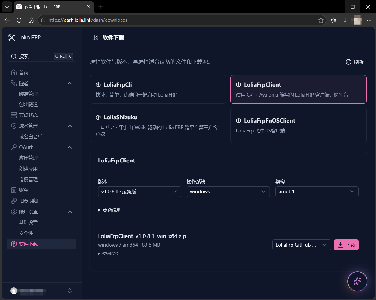Click the browser back arrow
This screenshot has width=376, height=300.
(7, 20)
